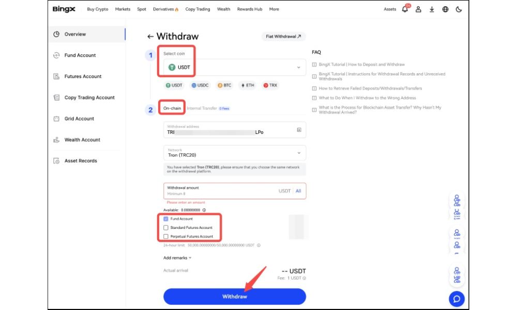Enable the Standard Futures Account checkbox
The height and width of the screenshot is (310, 517).
[x=165, y=227]
